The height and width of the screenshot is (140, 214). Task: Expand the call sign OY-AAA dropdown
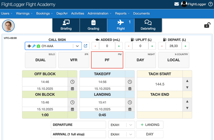tap(77, 46)
